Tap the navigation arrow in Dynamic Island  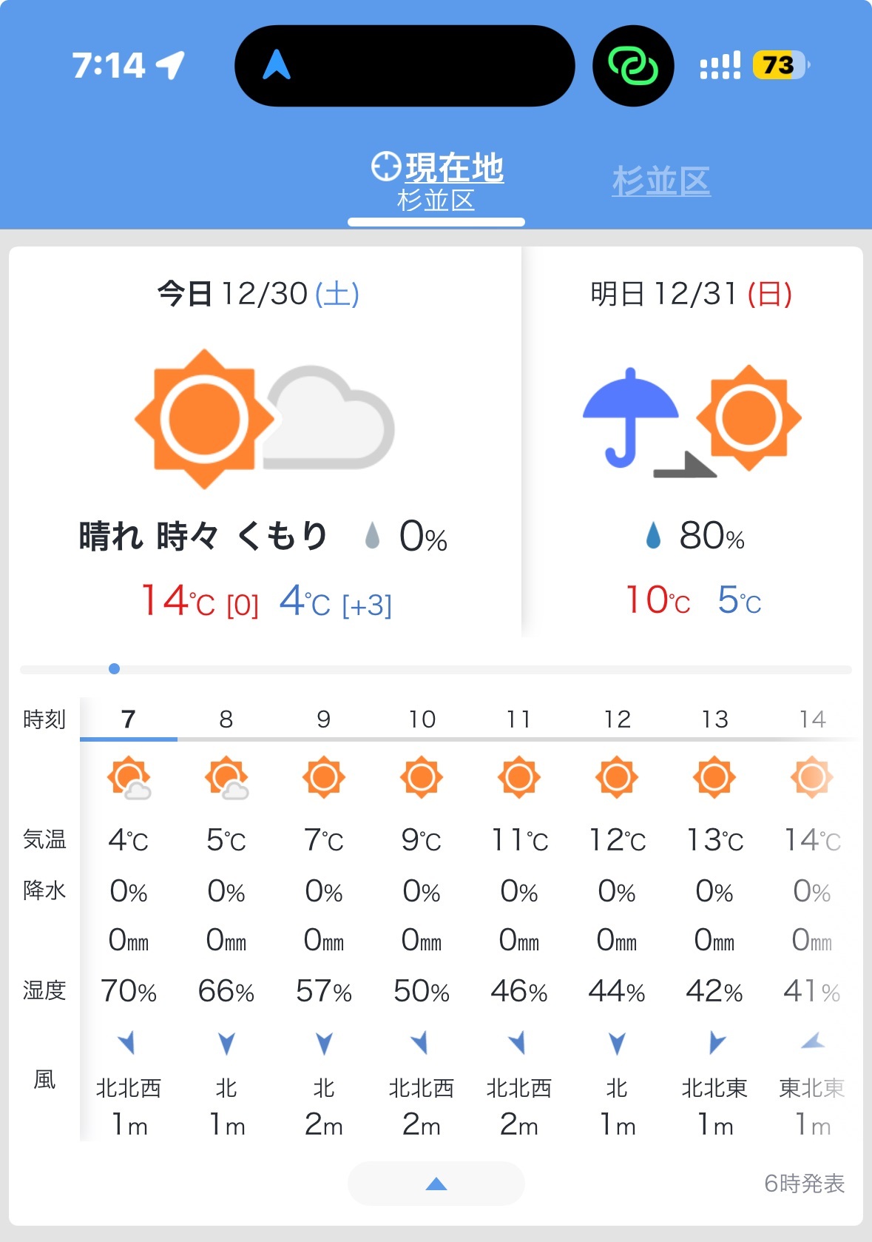[277, 64]
